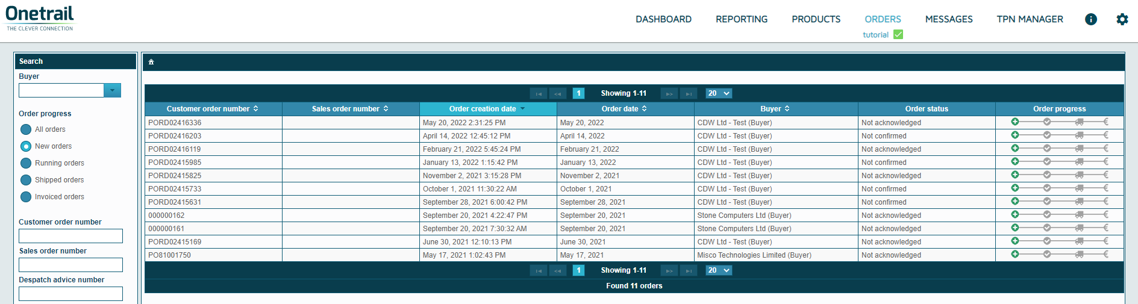Click truck shipping icon for order PORD02416203

pyautogui.click(x=1080, y=135)
